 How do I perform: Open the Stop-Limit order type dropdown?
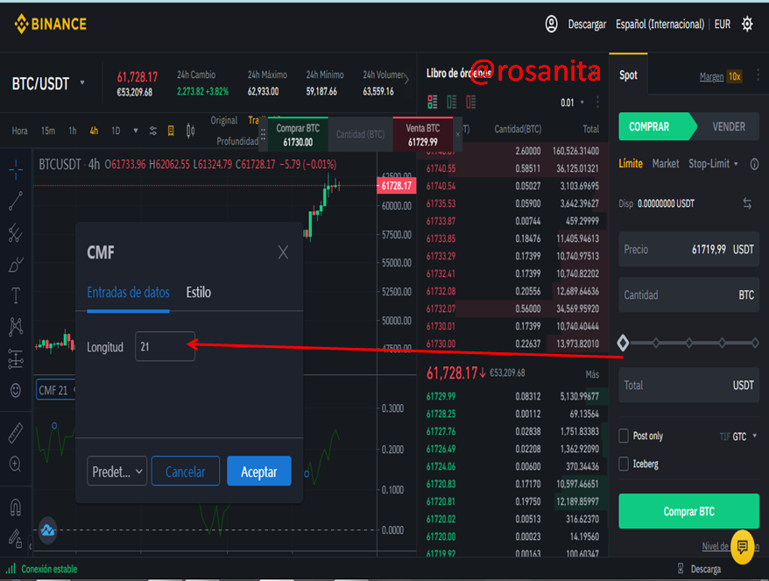click(713, 163)
